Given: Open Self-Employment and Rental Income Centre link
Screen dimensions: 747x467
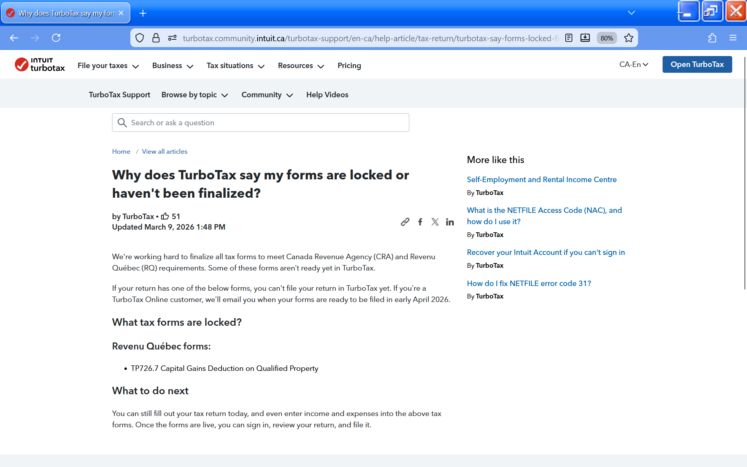Looking at the screenshot, I should point(542,179).
